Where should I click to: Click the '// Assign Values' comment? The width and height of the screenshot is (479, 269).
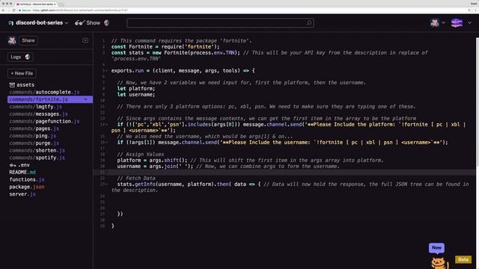coord(141,155)
